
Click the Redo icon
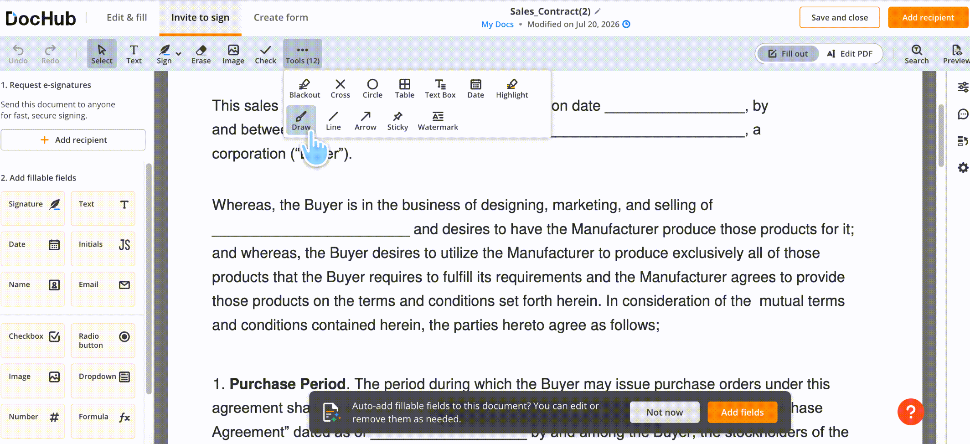pos(50,54)
